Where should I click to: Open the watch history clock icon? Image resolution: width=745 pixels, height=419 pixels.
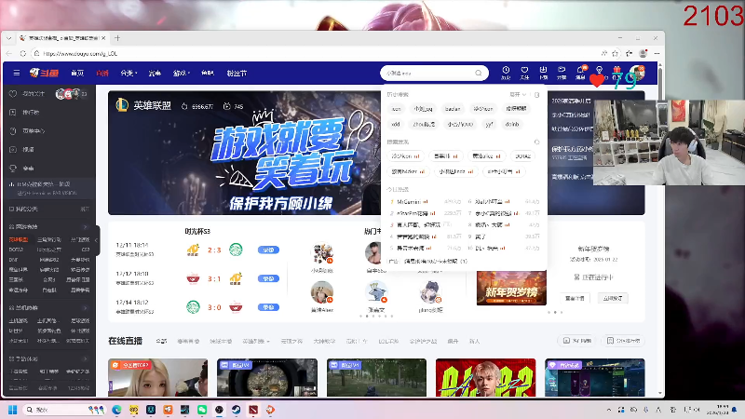tap(506, 71)
